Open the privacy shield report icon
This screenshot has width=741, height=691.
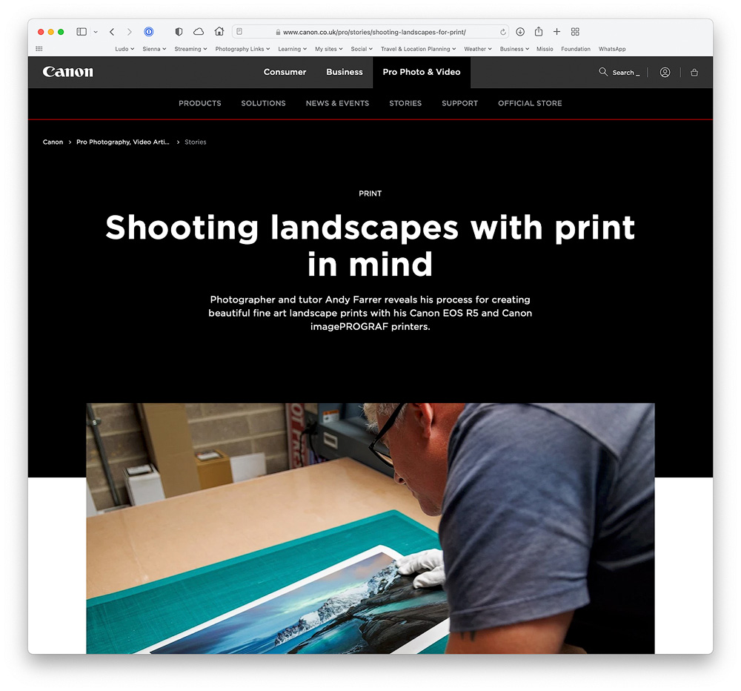pos(179,32)
